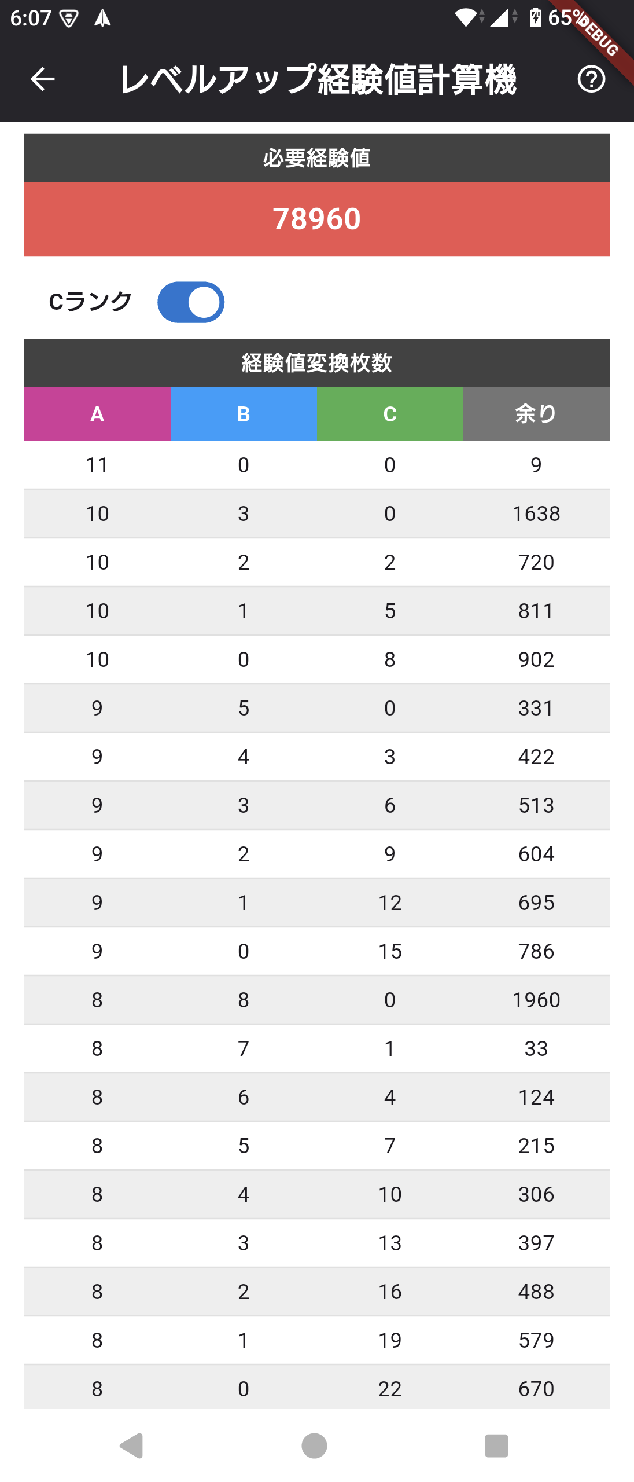Tap the Android home circle button
This screenshot has height=1482, width=634.
(x=315, y=1446)
